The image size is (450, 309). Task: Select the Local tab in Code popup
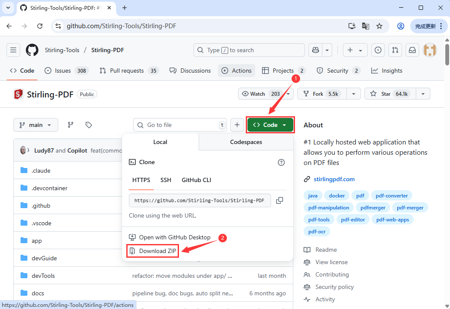[160, 142]
